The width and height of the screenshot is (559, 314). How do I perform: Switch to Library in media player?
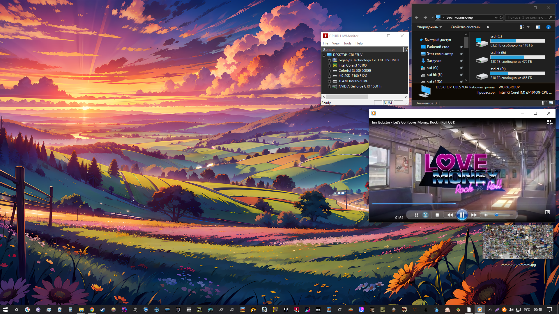549,122
